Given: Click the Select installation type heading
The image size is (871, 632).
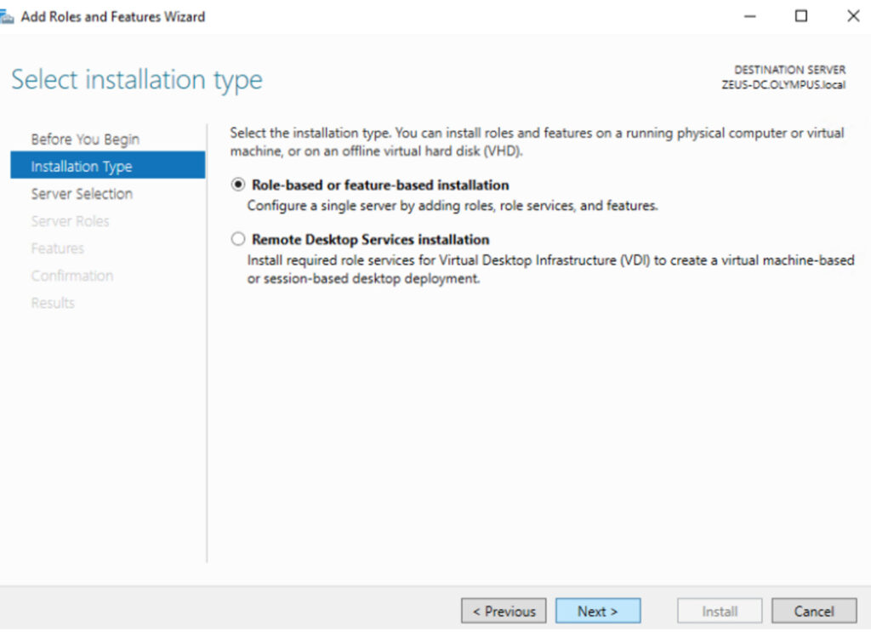Looking at the screenshot, I should [137, 81].
